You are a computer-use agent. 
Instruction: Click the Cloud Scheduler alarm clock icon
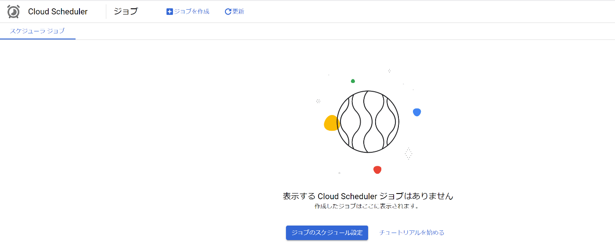(x=14, y=12)
